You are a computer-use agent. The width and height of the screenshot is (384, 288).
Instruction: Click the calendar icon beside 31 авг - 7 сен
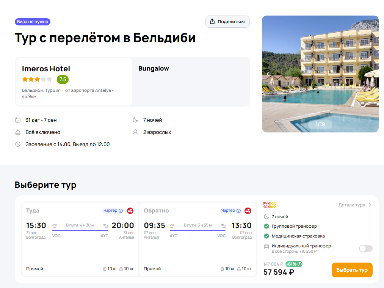[18, 120]
